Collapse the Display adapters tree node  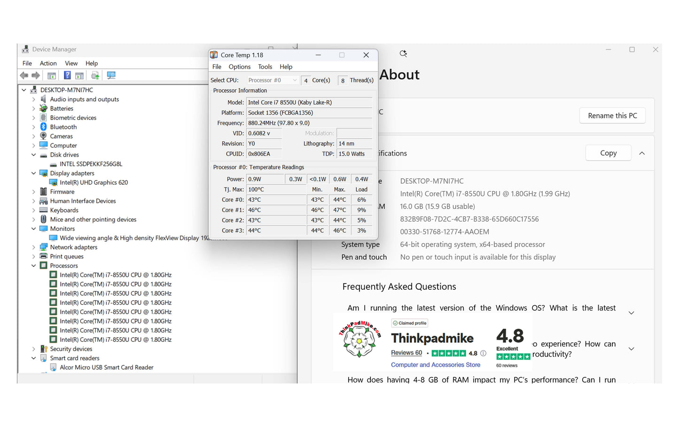[33, 173]
